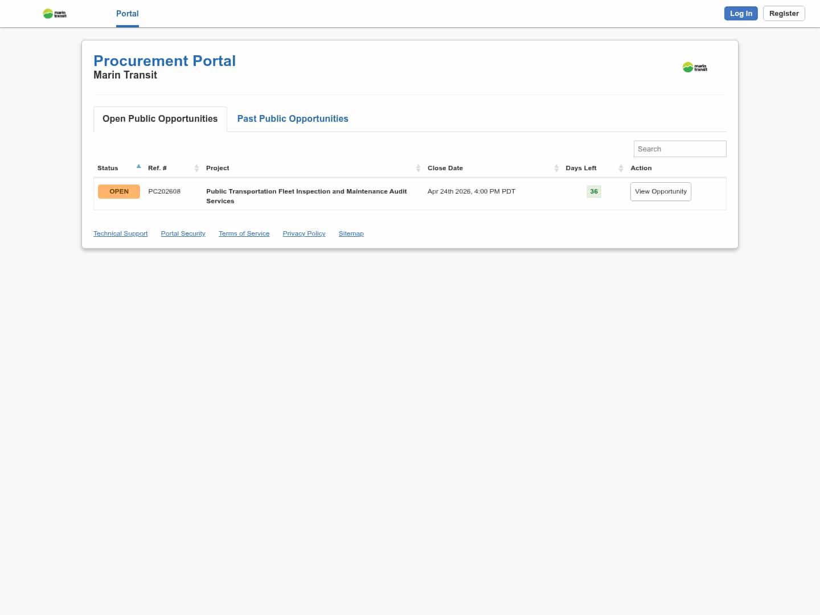
Task: Open the Portal Security link
Action: [183, 233]
